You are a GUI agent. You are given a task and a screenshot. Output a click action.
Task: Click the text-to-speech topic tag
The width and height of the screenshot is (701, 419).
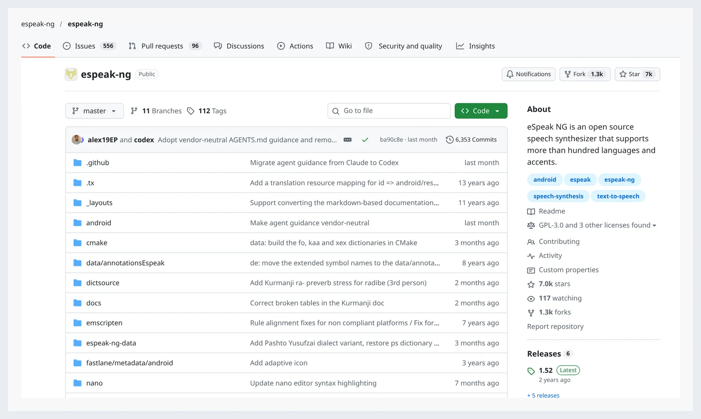618,196
